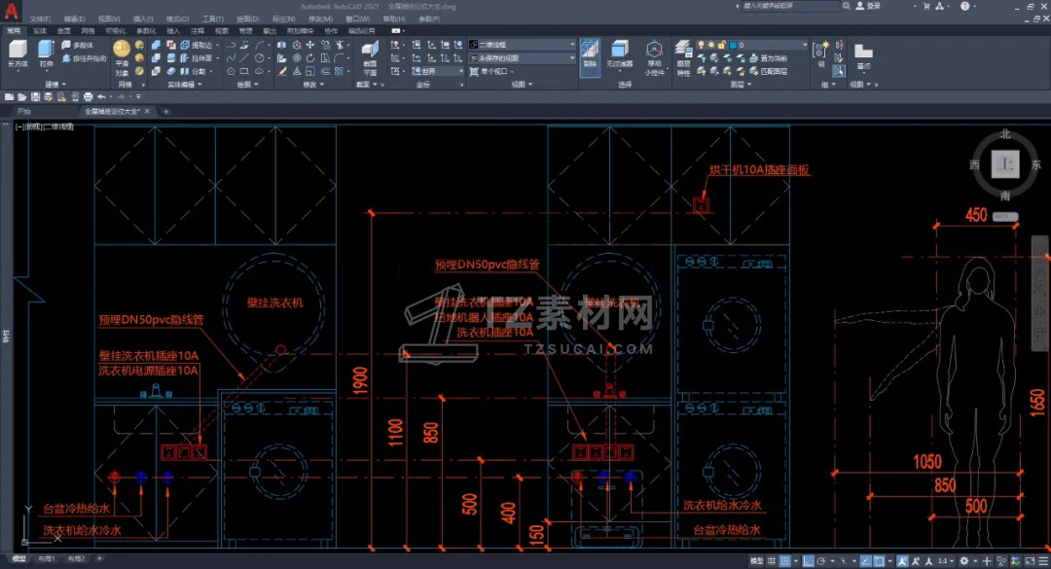The width and height of the screenshot is (1051, 569).
Task: Toggle the layer 0 lock icon
Action: click(x=722, y=45)
